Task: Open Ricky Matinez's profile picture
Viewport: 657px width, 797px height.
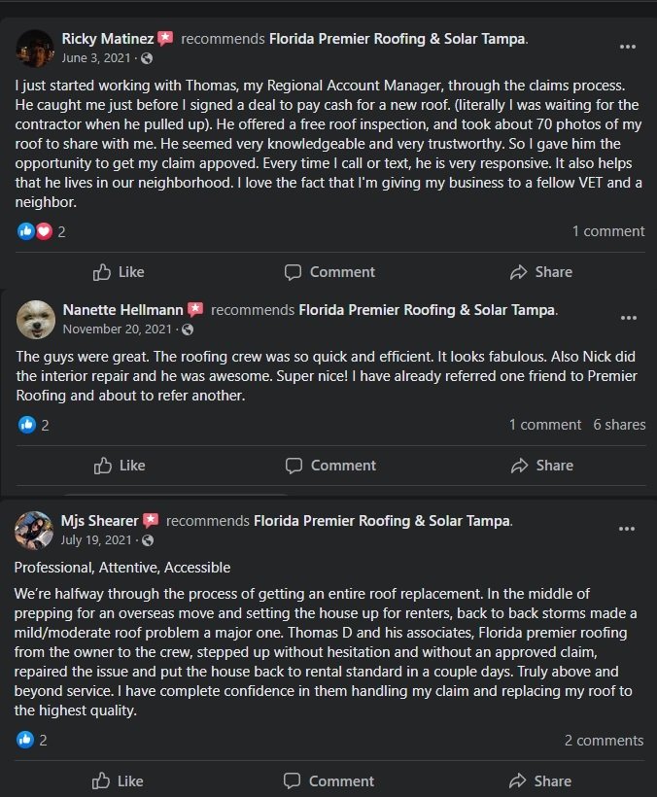Action: click(x=35, y=47)
